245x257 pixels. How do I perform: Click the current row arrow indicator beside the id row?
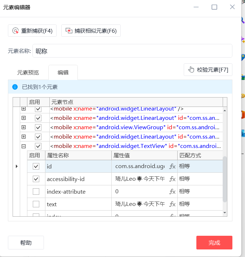point(17,166)
